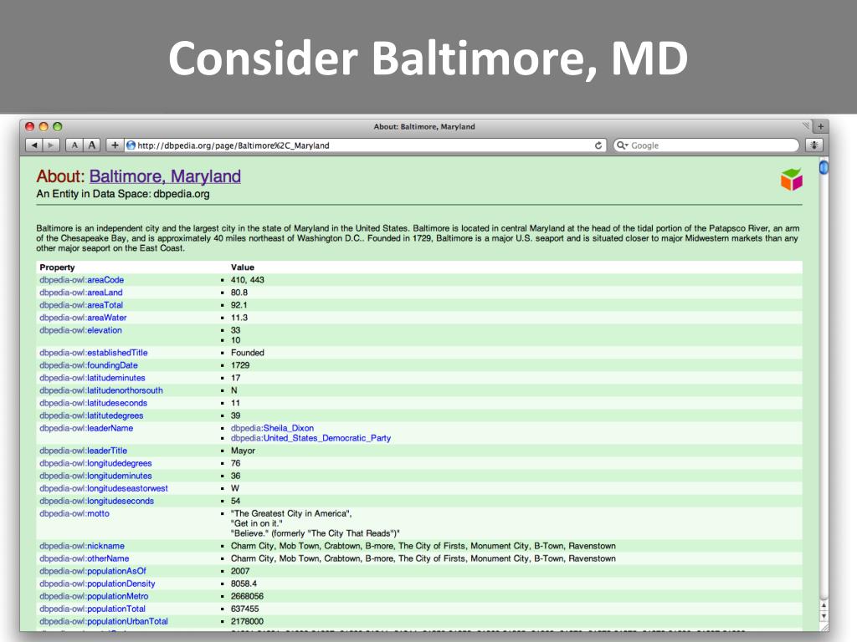
Task: Click the scrollbar down arrow
Action: 824,616
